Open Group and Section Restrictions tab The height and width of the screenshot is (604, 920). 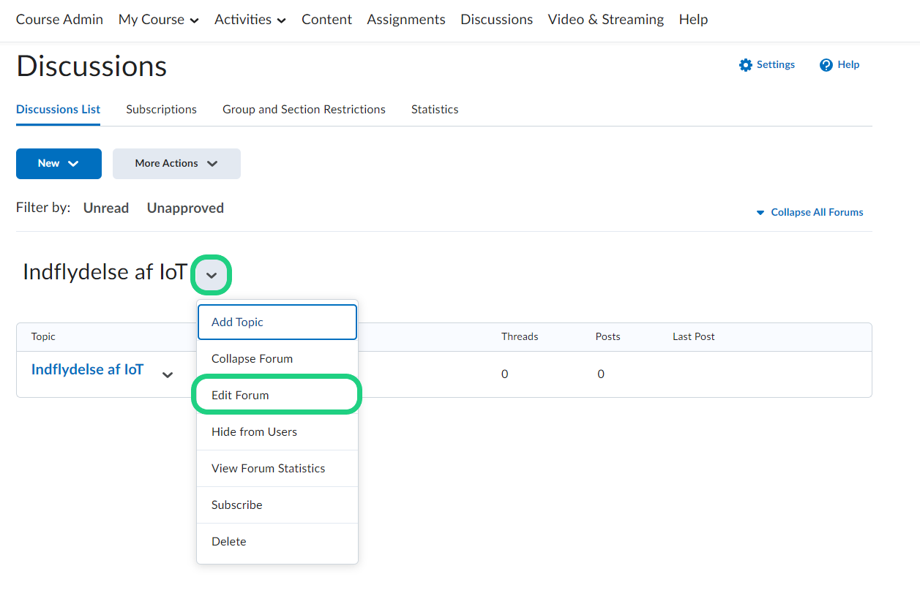point(304,109)
